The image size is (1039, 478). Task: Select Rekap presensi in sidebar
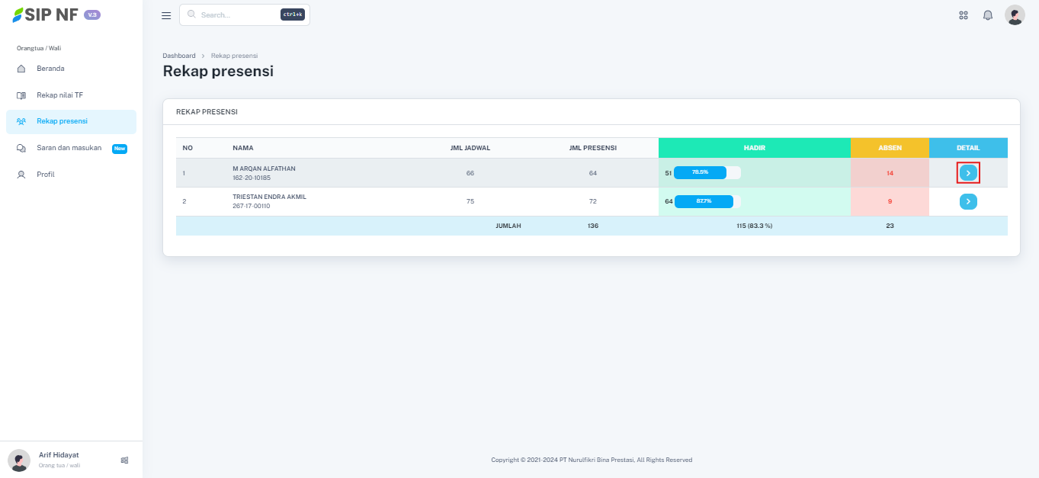62,121
